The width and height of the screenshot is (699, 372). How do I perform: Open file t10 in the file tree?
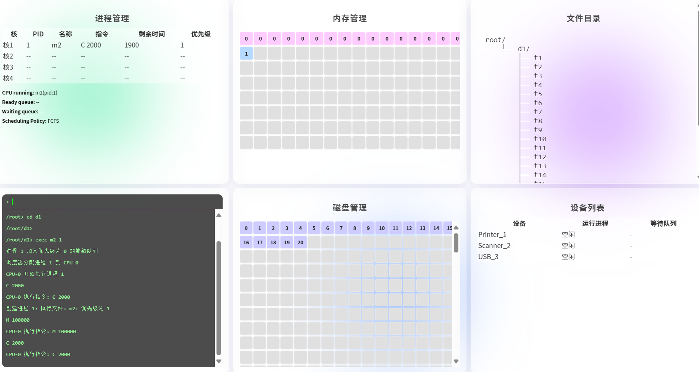[540, 139]
